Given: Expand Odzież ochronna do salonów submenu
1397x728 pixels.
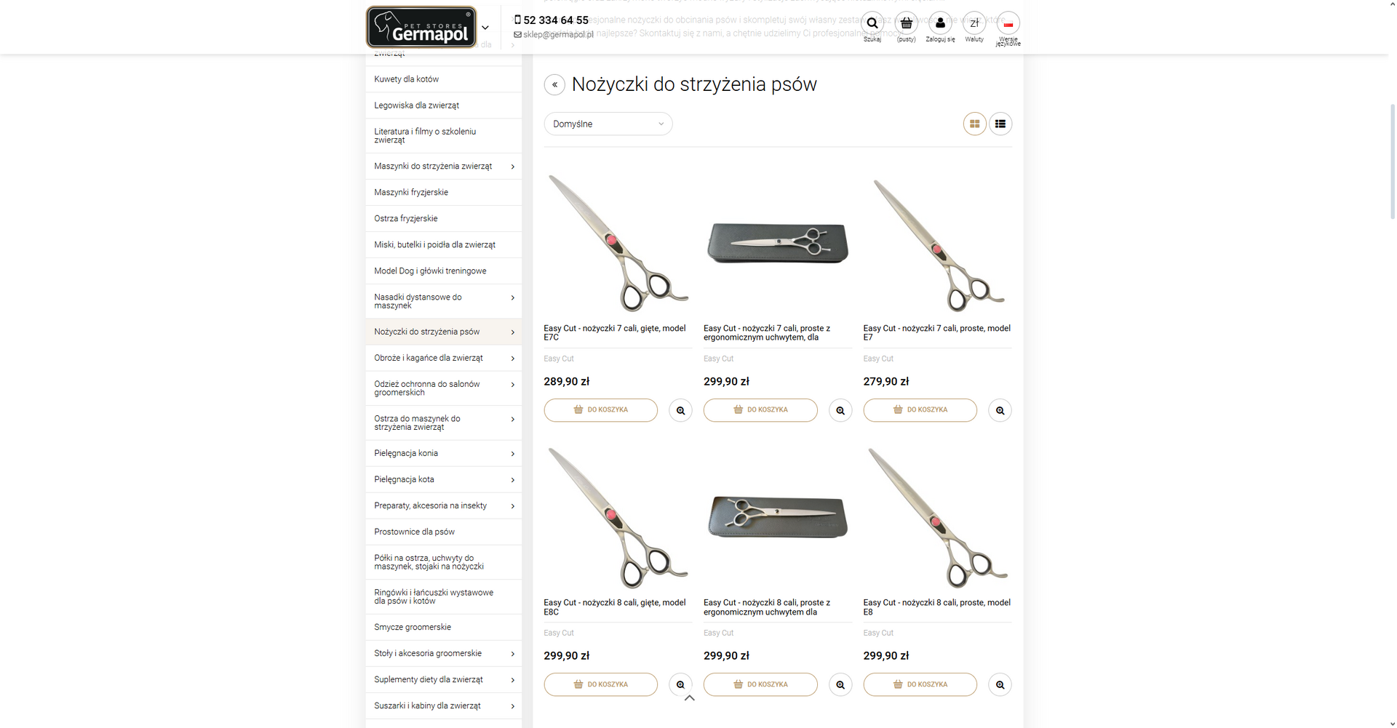Looking at the screenshot, I should click(x=513, y=385).
